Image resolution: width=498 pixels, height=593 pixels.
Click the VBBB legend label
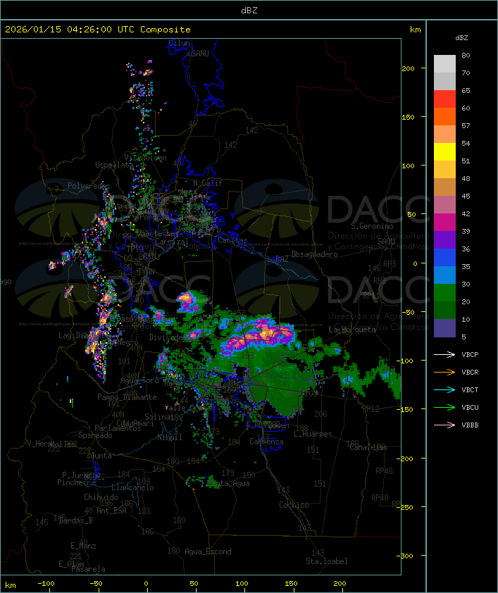tap(470, 425)
